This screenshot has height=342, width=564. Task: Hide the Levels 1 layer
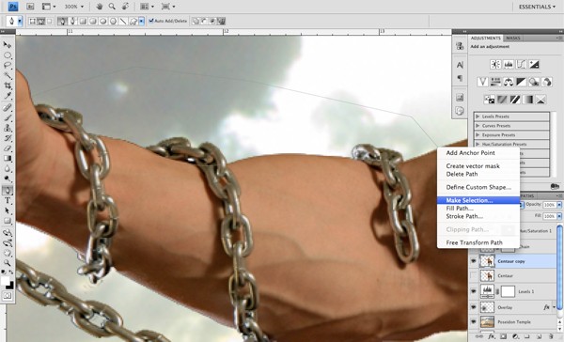(x=474, y=291)
